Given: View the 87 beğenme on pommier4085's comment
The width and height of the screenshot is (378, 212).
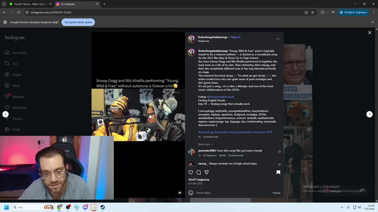Looking at the screenshot, I should [210, 155].
